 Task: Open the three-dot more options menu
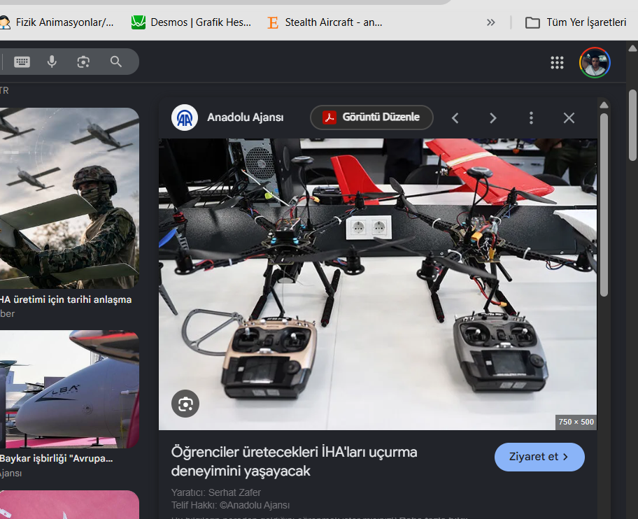point(531,118)
